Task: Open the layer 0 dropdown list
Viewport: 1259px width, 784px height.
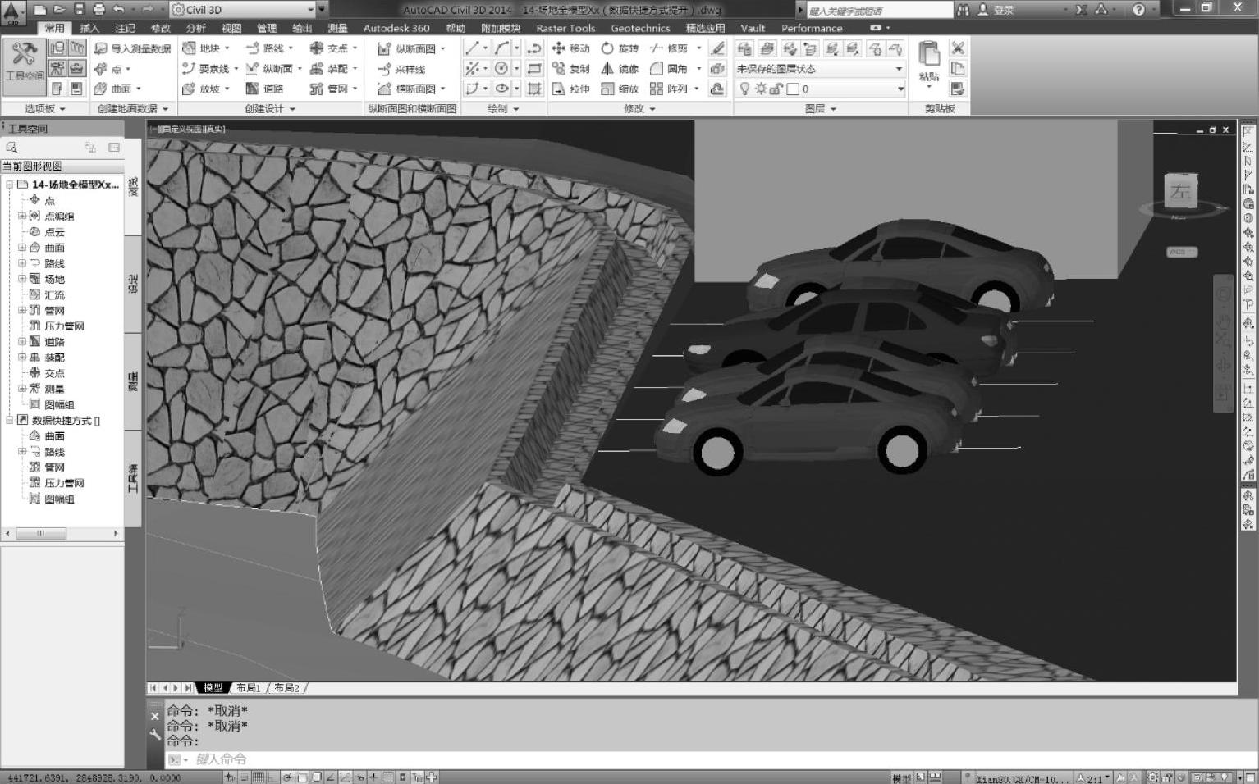Action: tap(900, 89)
